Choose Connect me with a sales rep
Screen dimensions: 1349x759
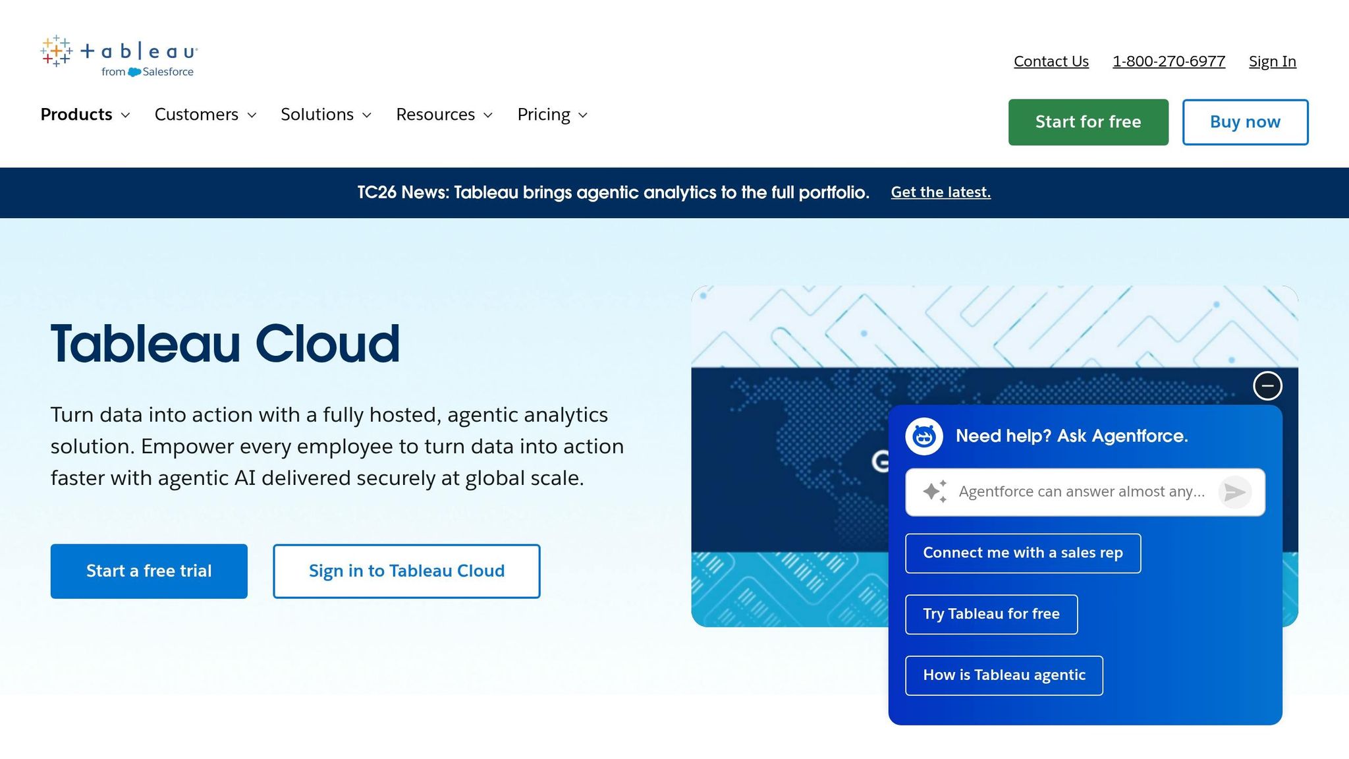click(1023, 553)
